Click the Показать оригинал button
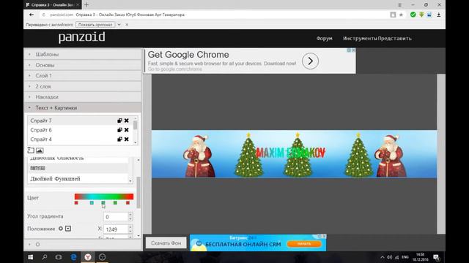The image size is (469, 263). (95, 25)
